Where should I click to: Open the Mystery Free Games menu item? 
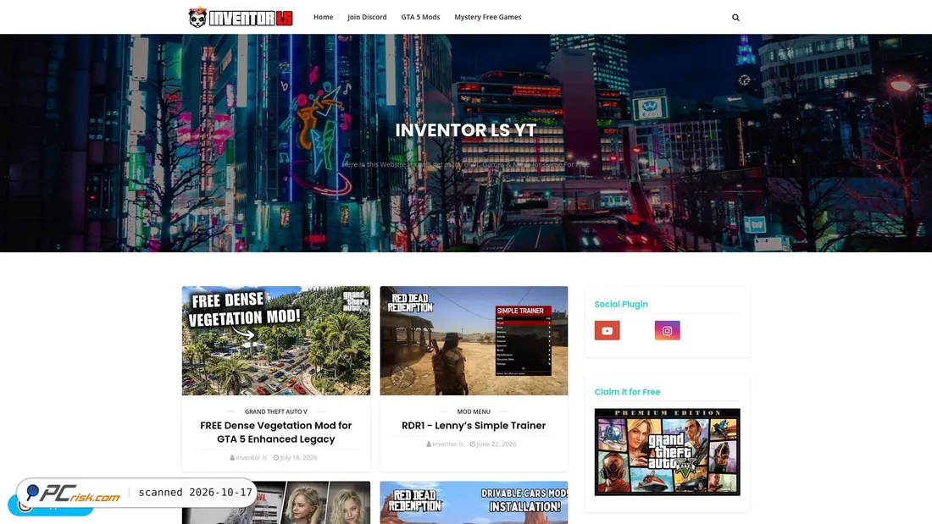[487, 17]
